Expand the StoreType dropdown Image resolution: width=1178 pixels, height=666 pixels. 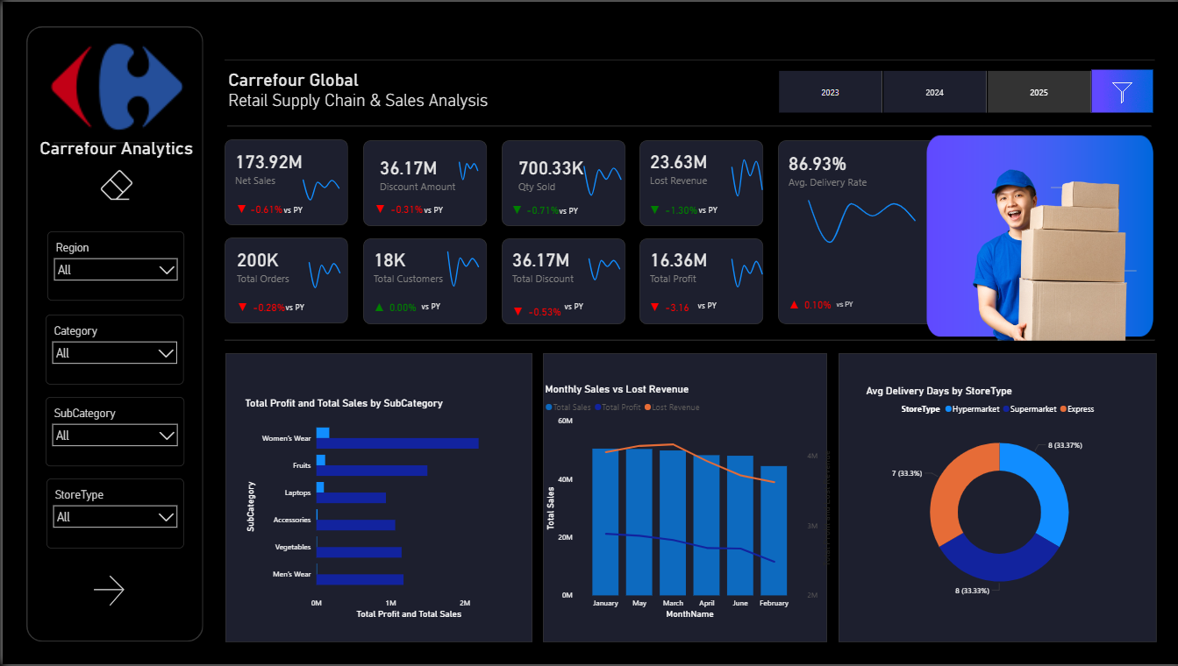pyautogui.click(x=115, y=517)
